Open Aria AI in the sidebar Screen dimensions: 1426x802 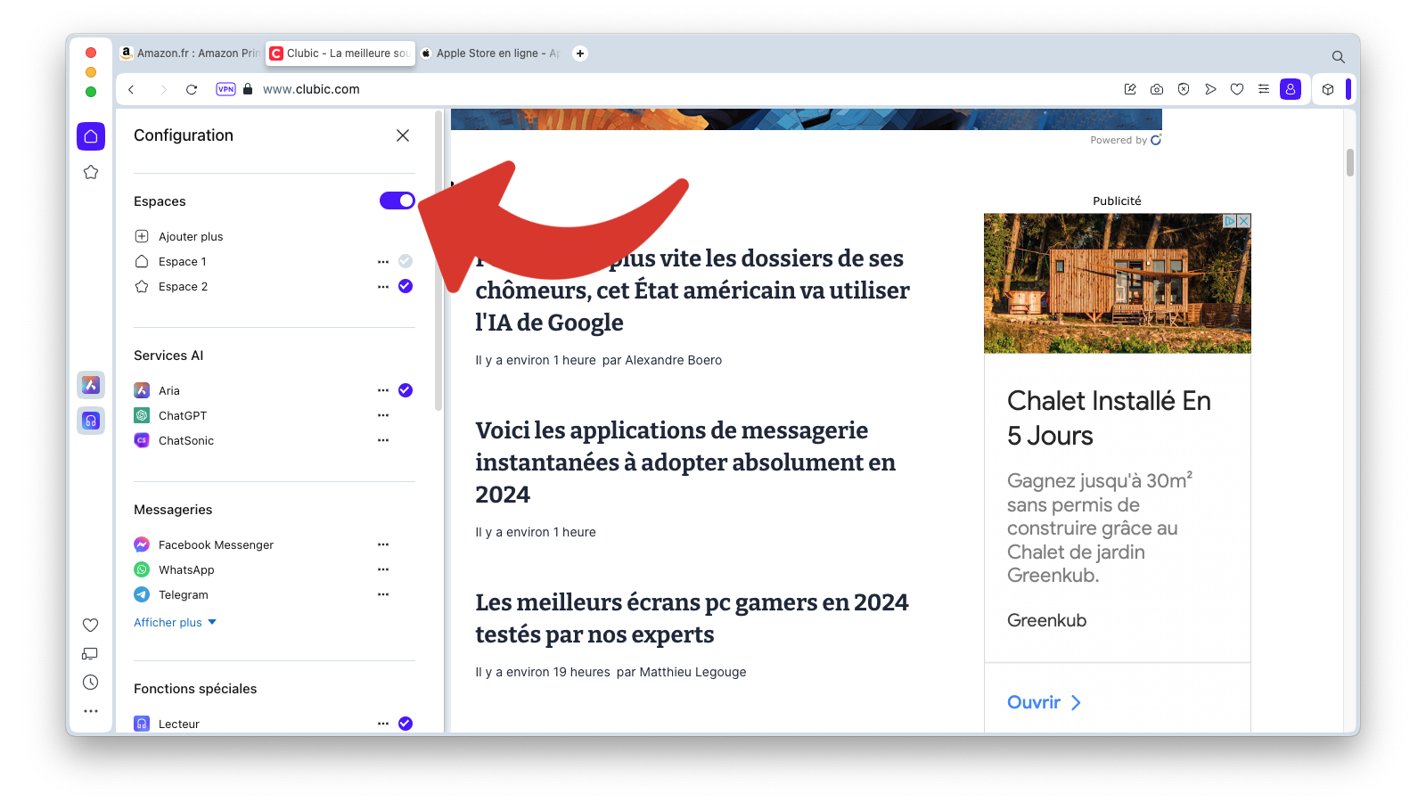(91, 385)
